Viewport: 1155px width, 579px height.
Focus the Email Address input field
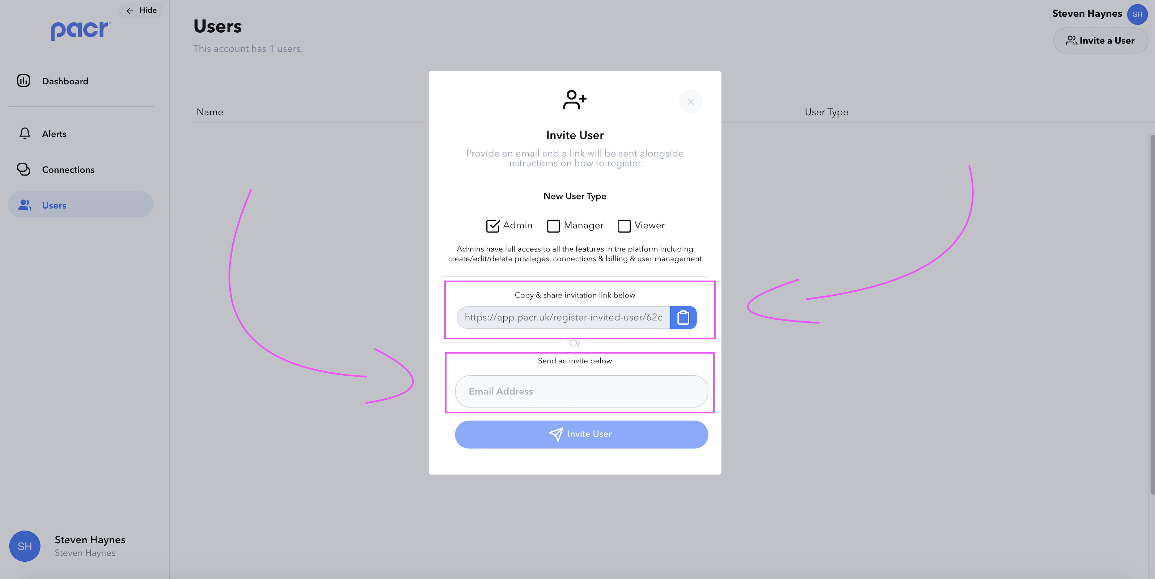pos(581,391)
